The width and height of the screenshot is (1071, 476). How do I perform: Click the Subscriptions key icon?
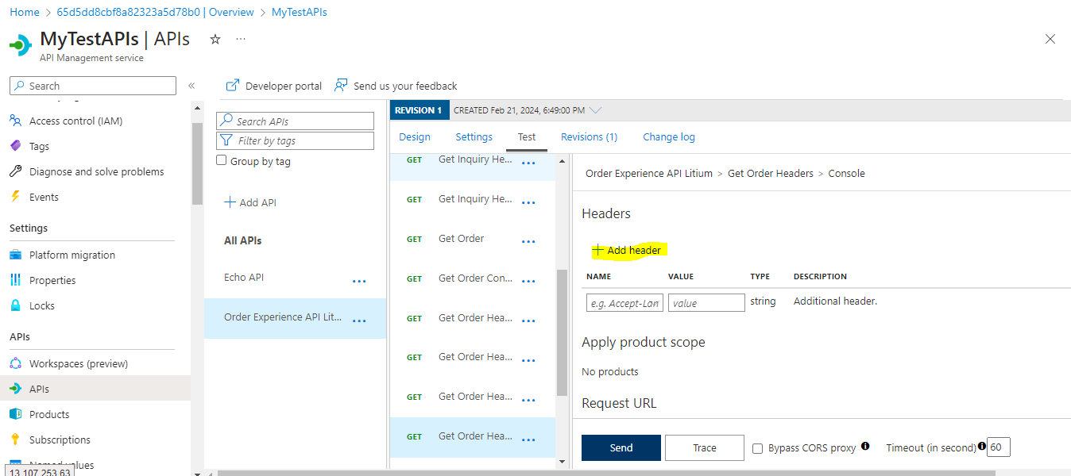tap(15, 440)
